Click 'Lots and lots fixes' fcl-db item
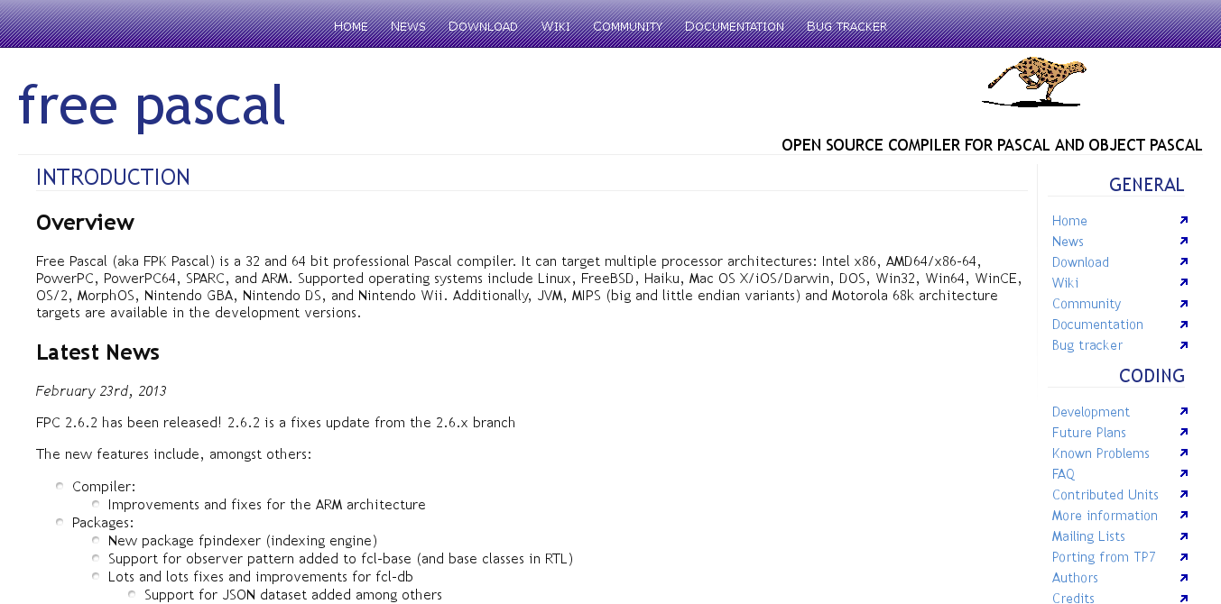 [261, 577]
